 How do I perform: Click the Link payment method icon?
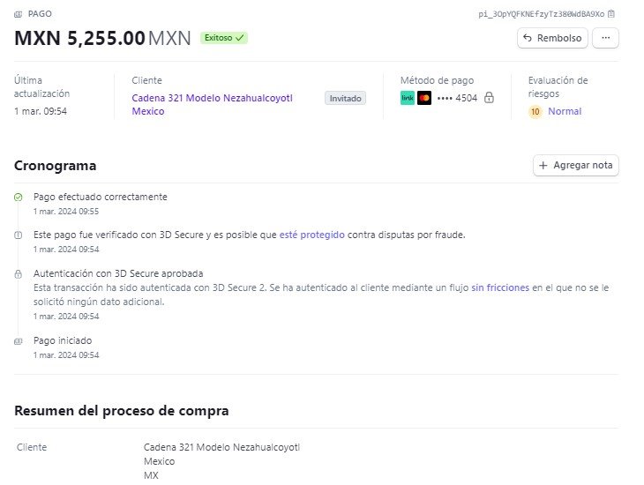click(408, 98)
